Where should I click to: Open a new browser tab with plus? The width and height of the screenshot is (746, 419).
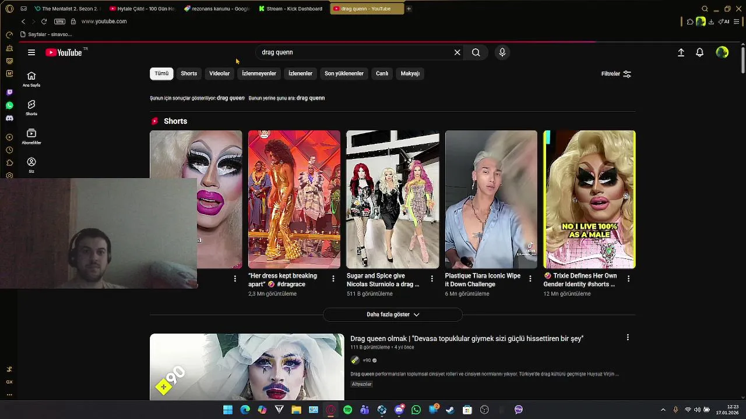pos(409,9)
